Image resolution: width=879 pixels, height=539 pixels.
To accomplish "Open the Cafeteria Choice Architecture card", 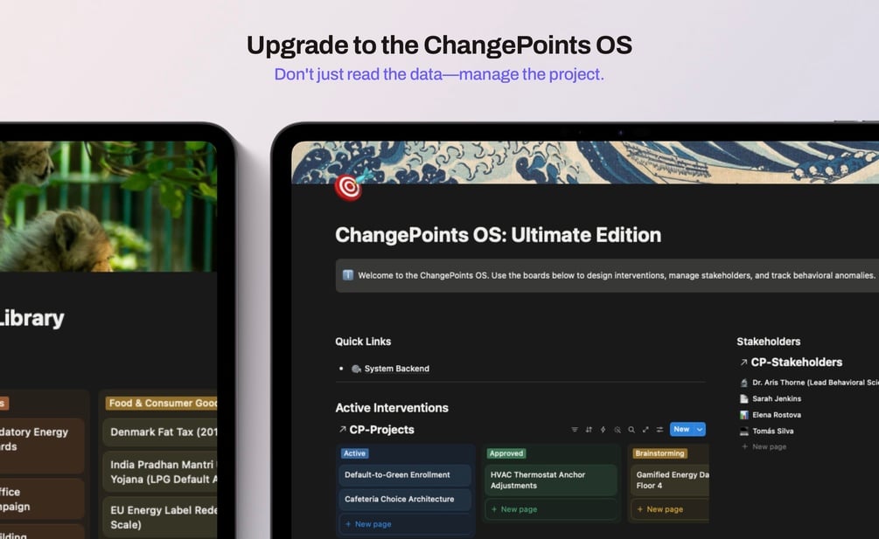I will pos(405,500).
